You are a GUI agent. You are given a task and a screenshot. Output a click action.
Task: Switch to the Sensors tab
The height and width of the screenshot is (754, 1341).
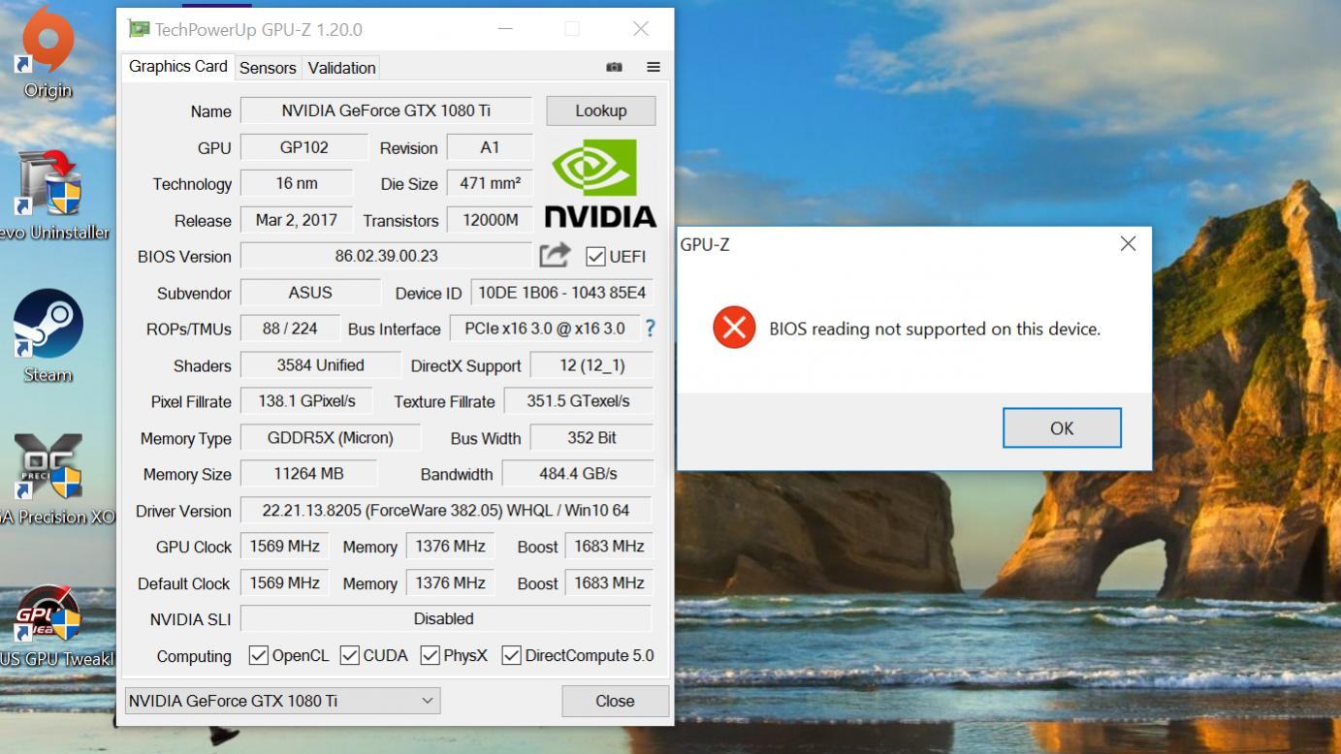[x=268, y=68]
